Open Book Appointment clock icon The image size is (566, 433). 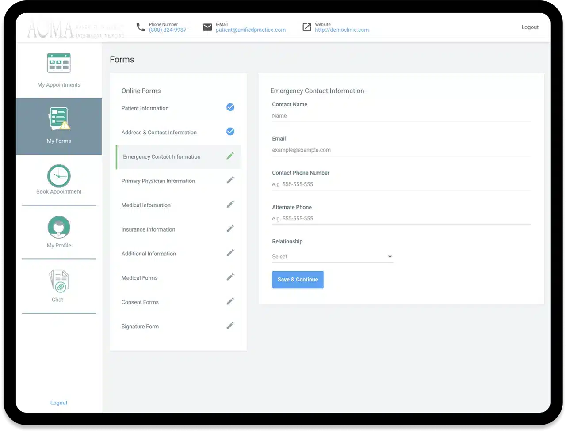coord(59,176)
